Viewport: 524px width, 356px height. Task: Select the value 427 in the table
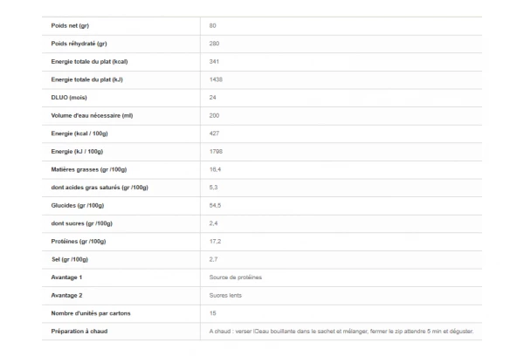click(x=214, y=133)
